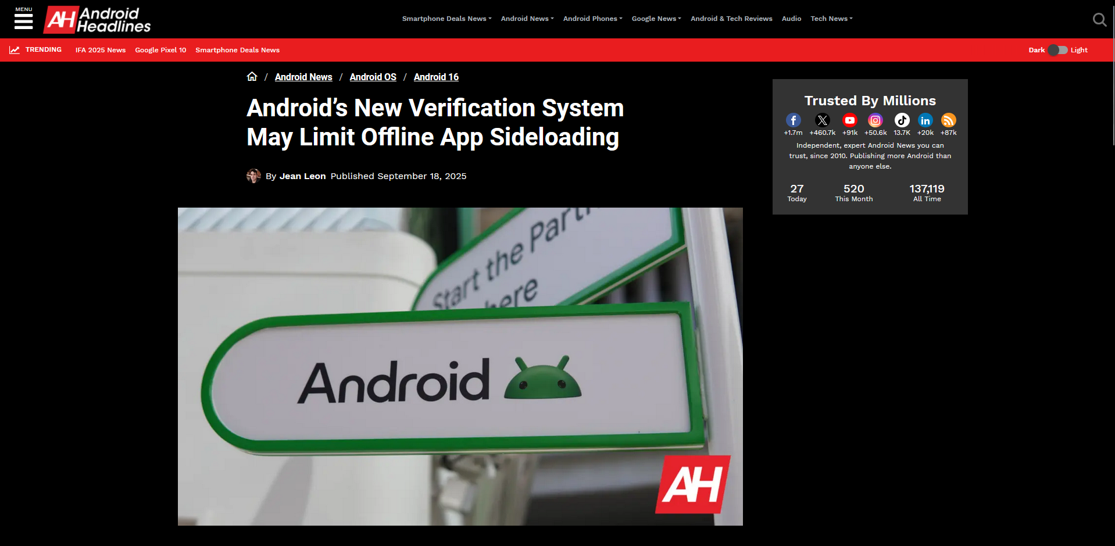Image resolution: width=1115 pixels, height=546 pixels.
Task: Expand the Google News dropdown
Action: coord(656,19)
